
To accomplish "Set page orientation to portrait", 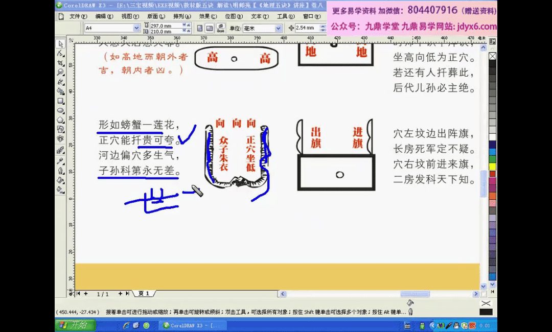I will [x=200, y=28].
